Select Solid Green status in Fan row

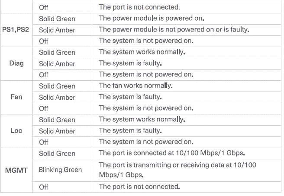(57, 86)
